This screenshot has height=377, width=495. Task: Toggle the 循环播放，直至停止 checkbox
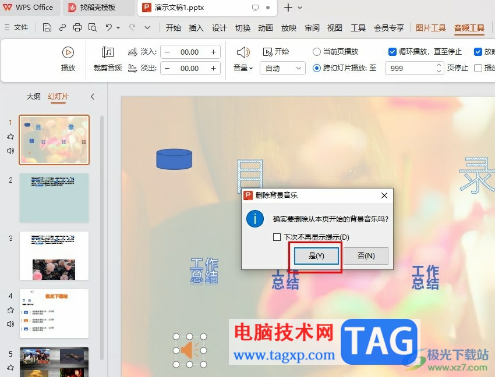pyautogui.click(x=392, y=52)
